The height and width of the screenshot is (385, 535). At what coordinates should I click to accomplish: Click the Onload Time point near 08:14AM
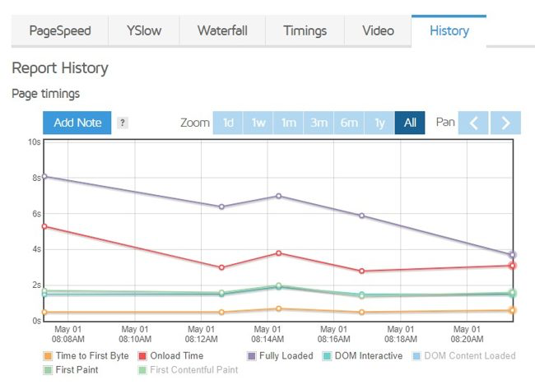click(x=279, y=253)
